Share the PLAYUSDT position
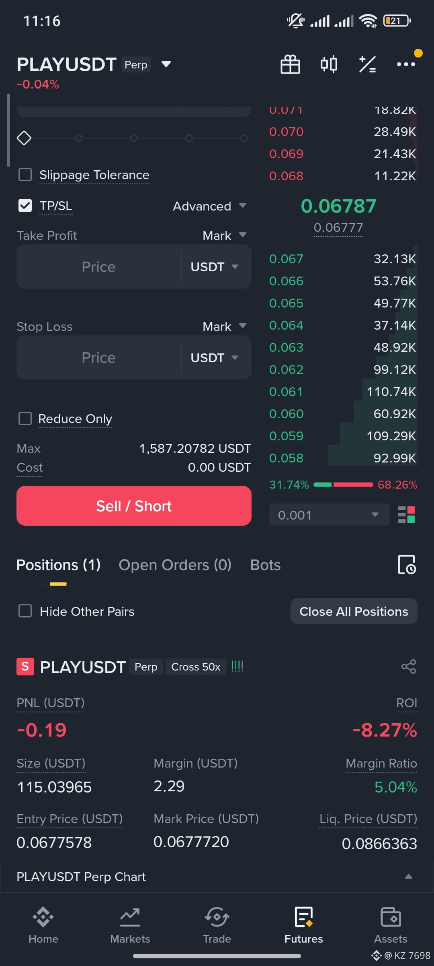This screenshot has height=966, width=434. tap(409, 667)
